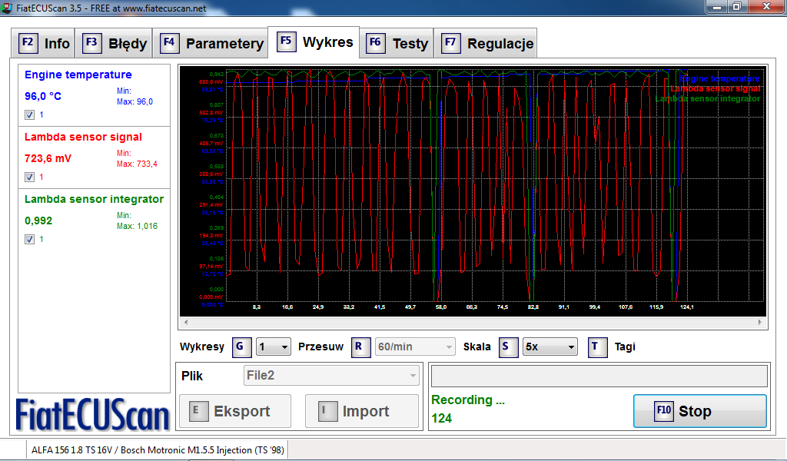Uncheck the Engine temperature graph checkbox
The width and height of the screenshot is (787, 461).
[x=29, y=114]
